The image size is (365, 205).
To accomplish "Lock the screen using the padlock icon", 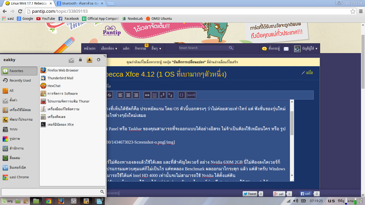I will coord(80,60).
